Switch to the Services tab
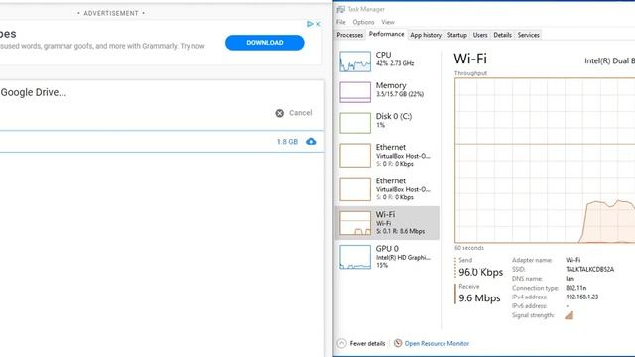 [x=528, y=35]
